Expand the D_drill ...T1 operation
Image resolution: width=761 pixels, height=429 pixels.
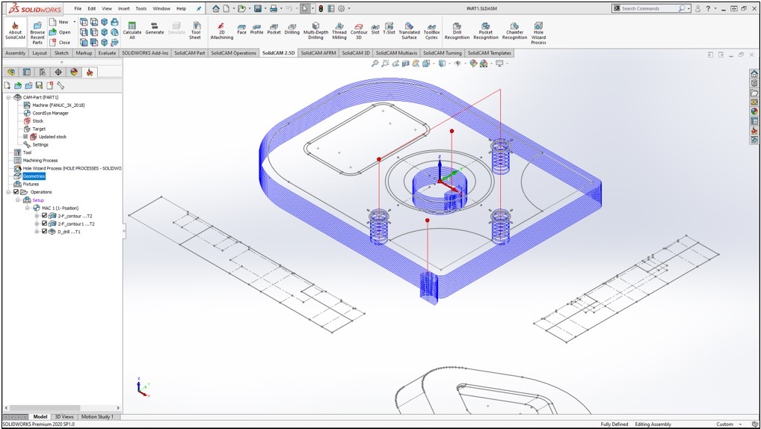tap(37, 232)
